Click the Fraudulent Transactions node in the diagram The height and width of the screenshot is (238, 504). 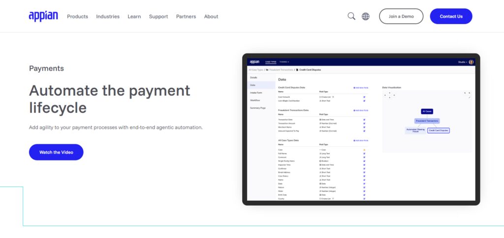tap(427, 121)
